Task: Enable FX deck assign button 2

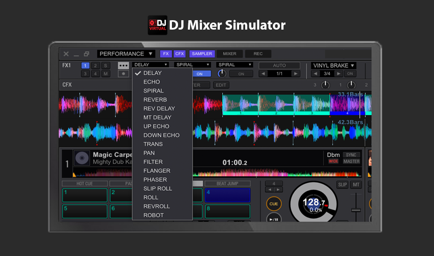Action: tap(95, 66)
